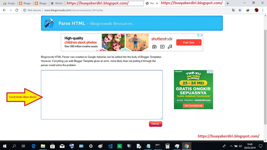Click the scrollbar's up arrow
The height and width of the screenshot is (150, 267).
pos(265,16)
